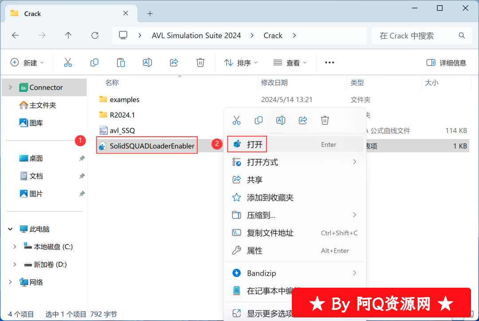The image size is (479, 321).
Task: Choose 显示更多选项 in the context menu
Action: (x=271, y=313)
